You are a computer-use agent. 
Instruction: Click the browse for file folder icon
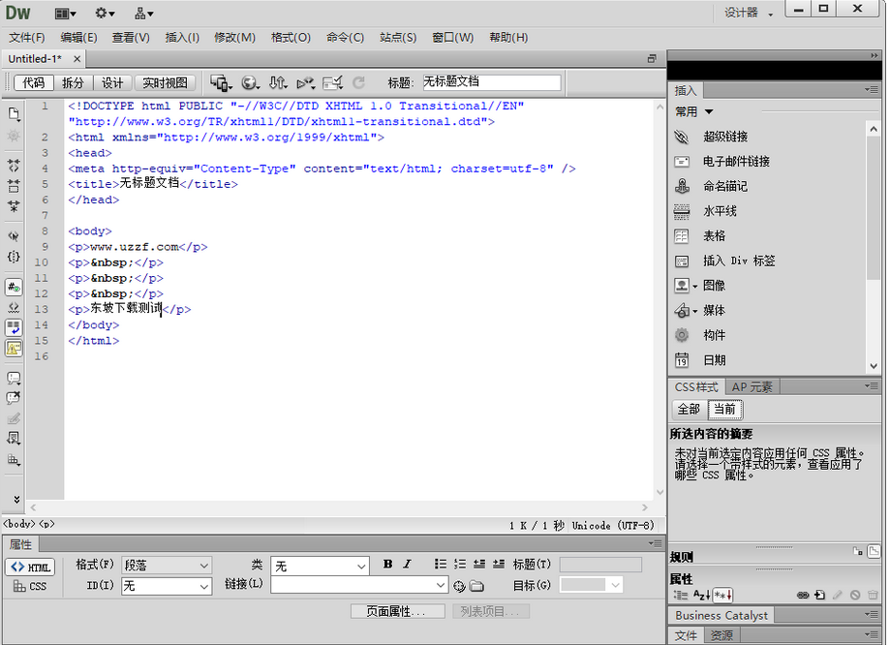pyautogui.click(x=476, y=586)
